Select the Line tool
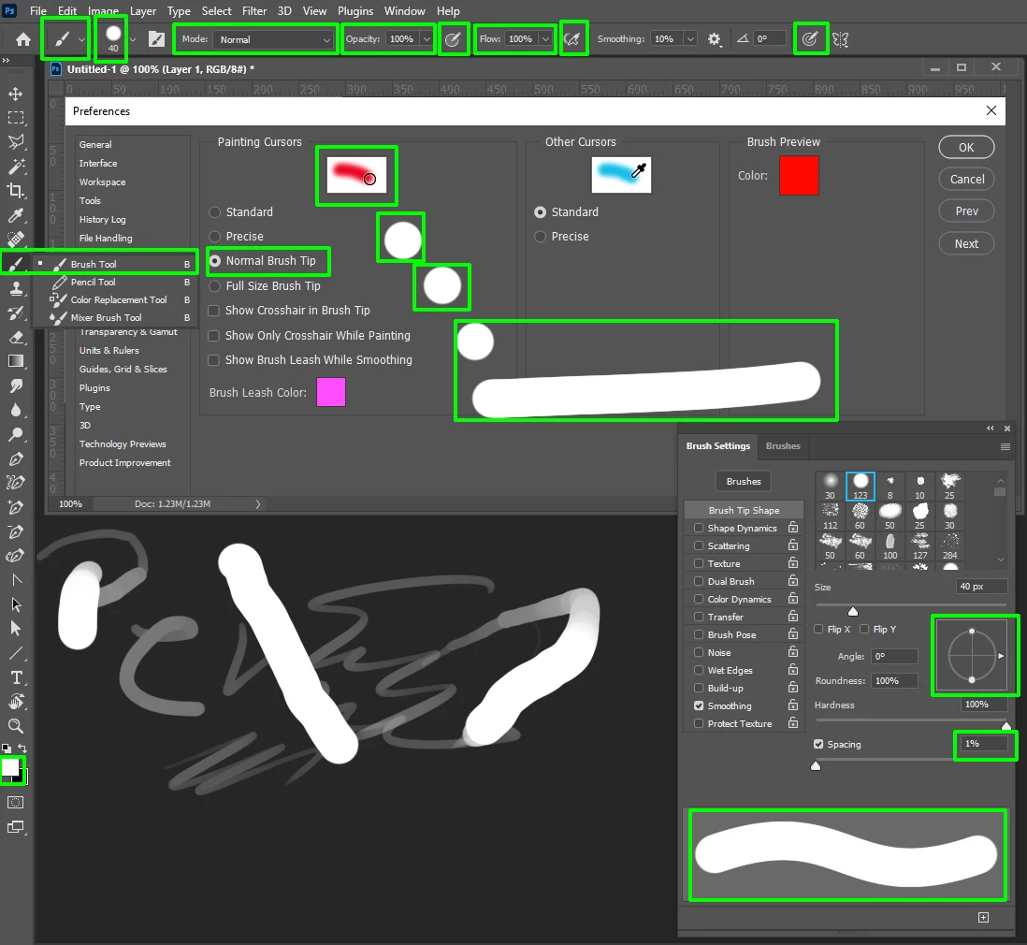This screenshot has height=945, width=1027. tap(16, 653)
